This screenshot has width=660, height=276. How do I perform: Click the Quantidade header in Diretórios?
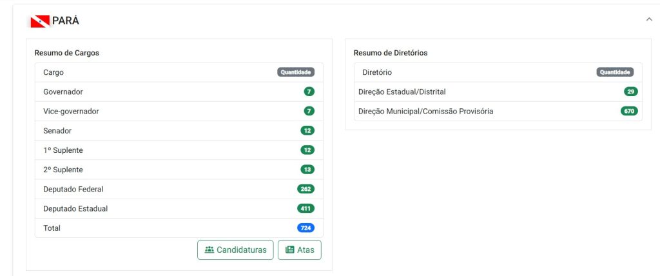pos(615,72)
